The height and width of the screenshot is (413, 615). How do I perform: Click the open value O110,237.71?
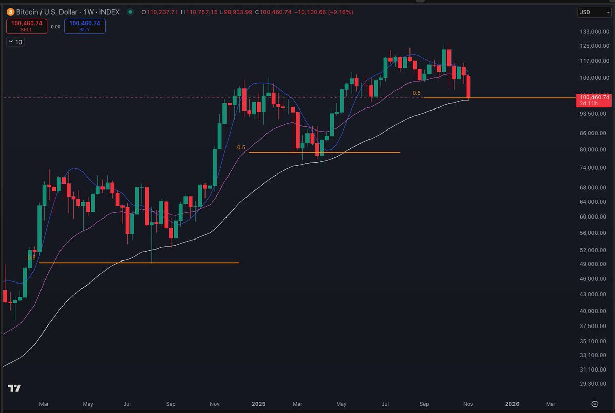click(x=159, y=12)
